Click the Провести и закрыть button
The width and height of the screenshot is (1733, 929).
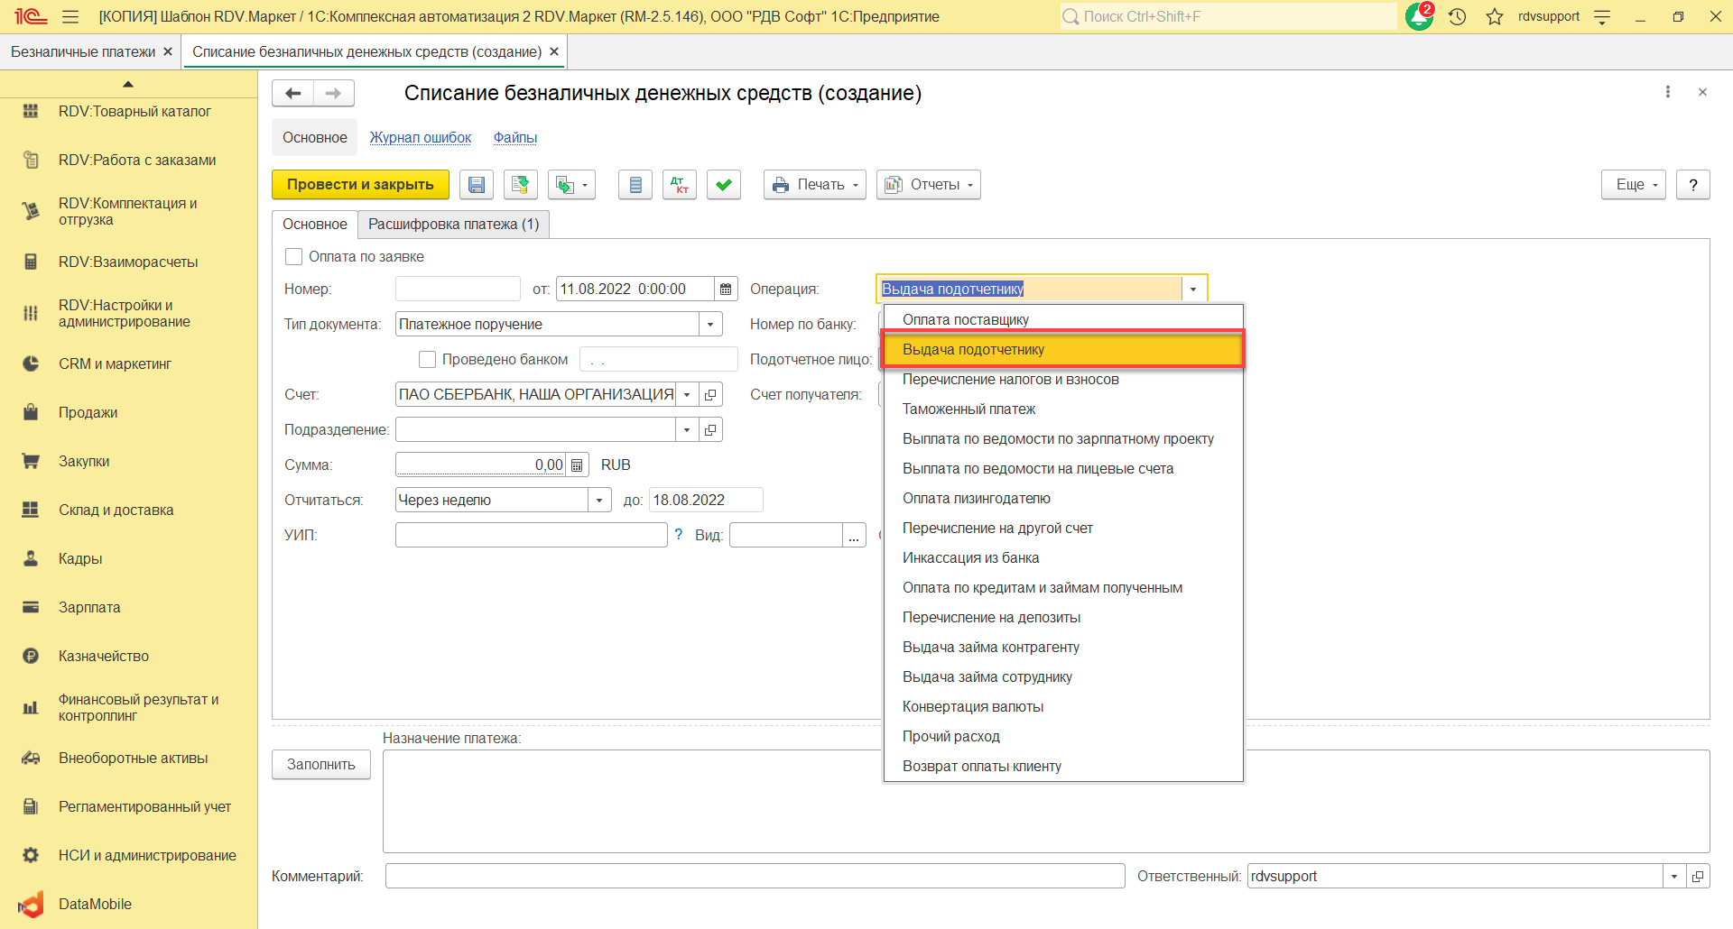[x=360, y=185]
